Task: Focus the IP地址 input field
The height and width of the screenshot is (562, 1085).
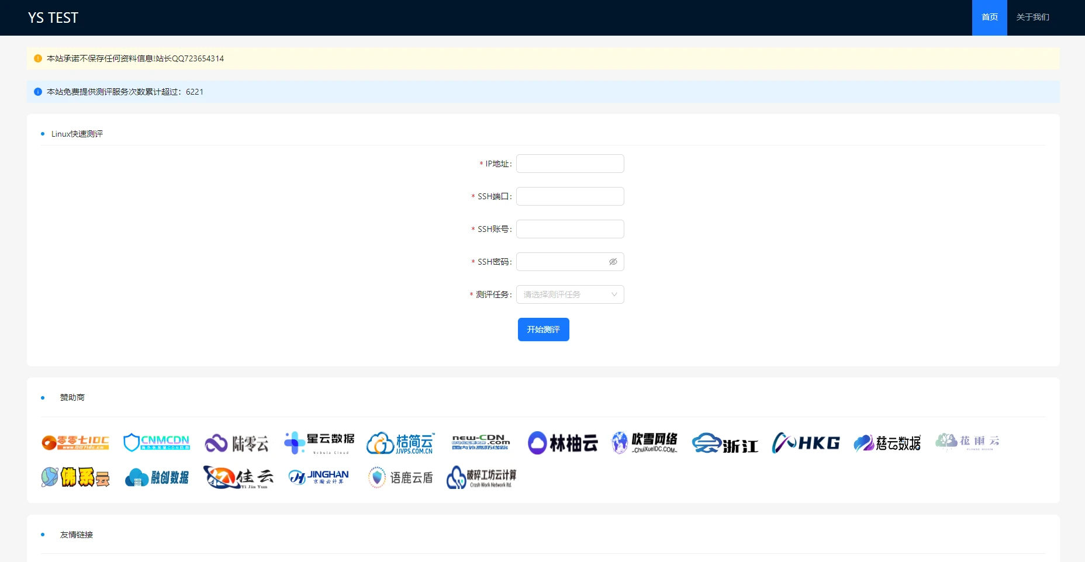Action: pyautogui.click(x=570, y=164)
